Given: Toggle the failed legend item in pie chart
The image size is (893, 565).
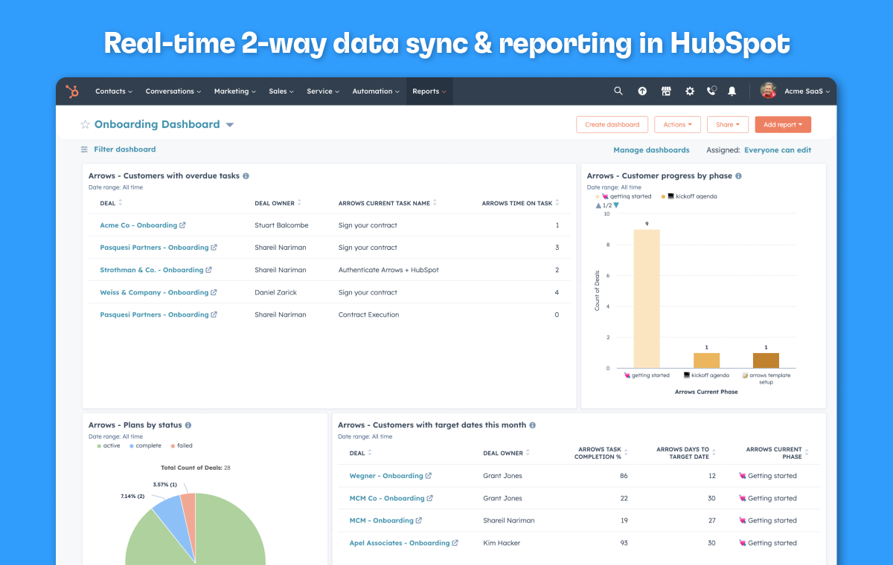Looking at the screenshot, I should coord(181,445).
